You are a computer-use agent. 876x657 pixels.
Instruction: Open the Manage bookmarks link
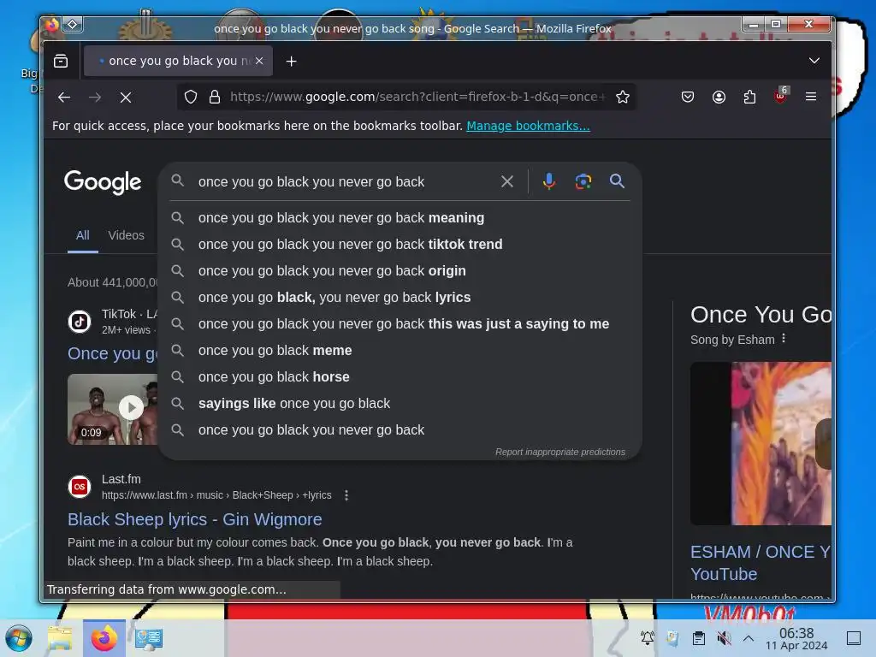click(528, 126)
